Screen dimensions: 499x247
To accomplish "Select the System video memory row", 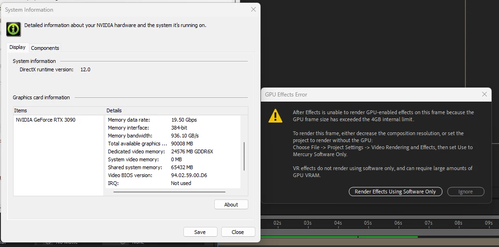I will point(173,159).
